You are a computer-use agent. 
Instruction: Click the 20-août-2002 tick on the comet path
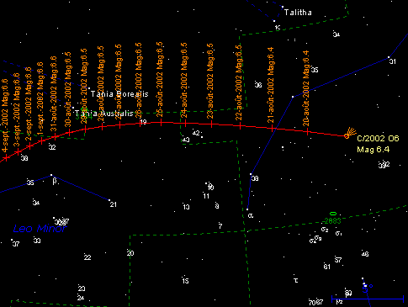point(308,131)
